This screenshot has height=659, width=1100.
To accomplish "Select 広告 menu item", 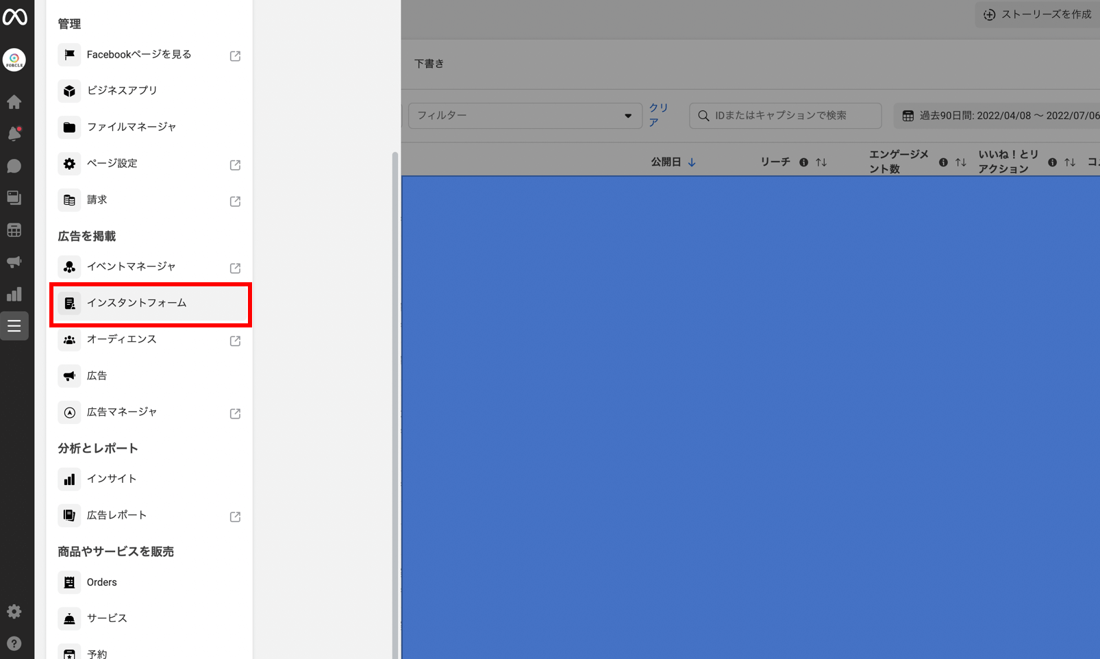I will pos(151,375).
